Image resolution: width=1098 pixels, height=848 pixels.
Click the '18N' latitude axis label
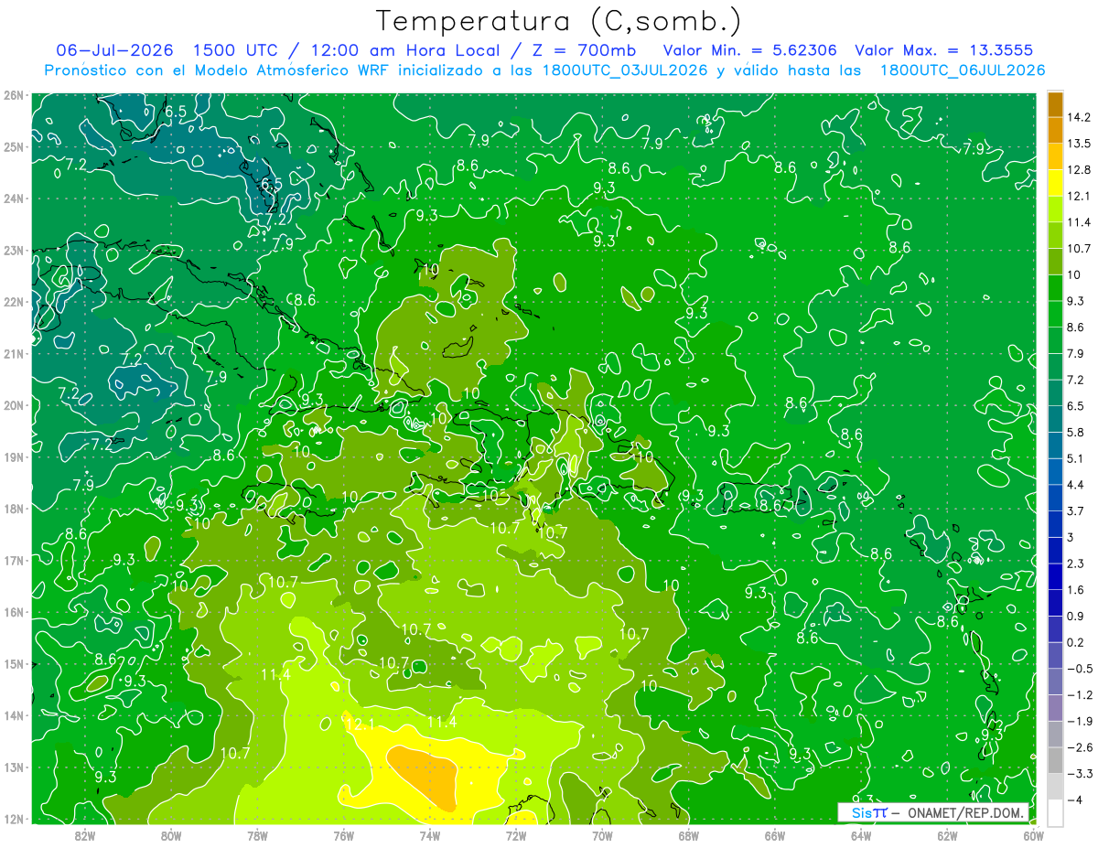[x=13, y=509]
